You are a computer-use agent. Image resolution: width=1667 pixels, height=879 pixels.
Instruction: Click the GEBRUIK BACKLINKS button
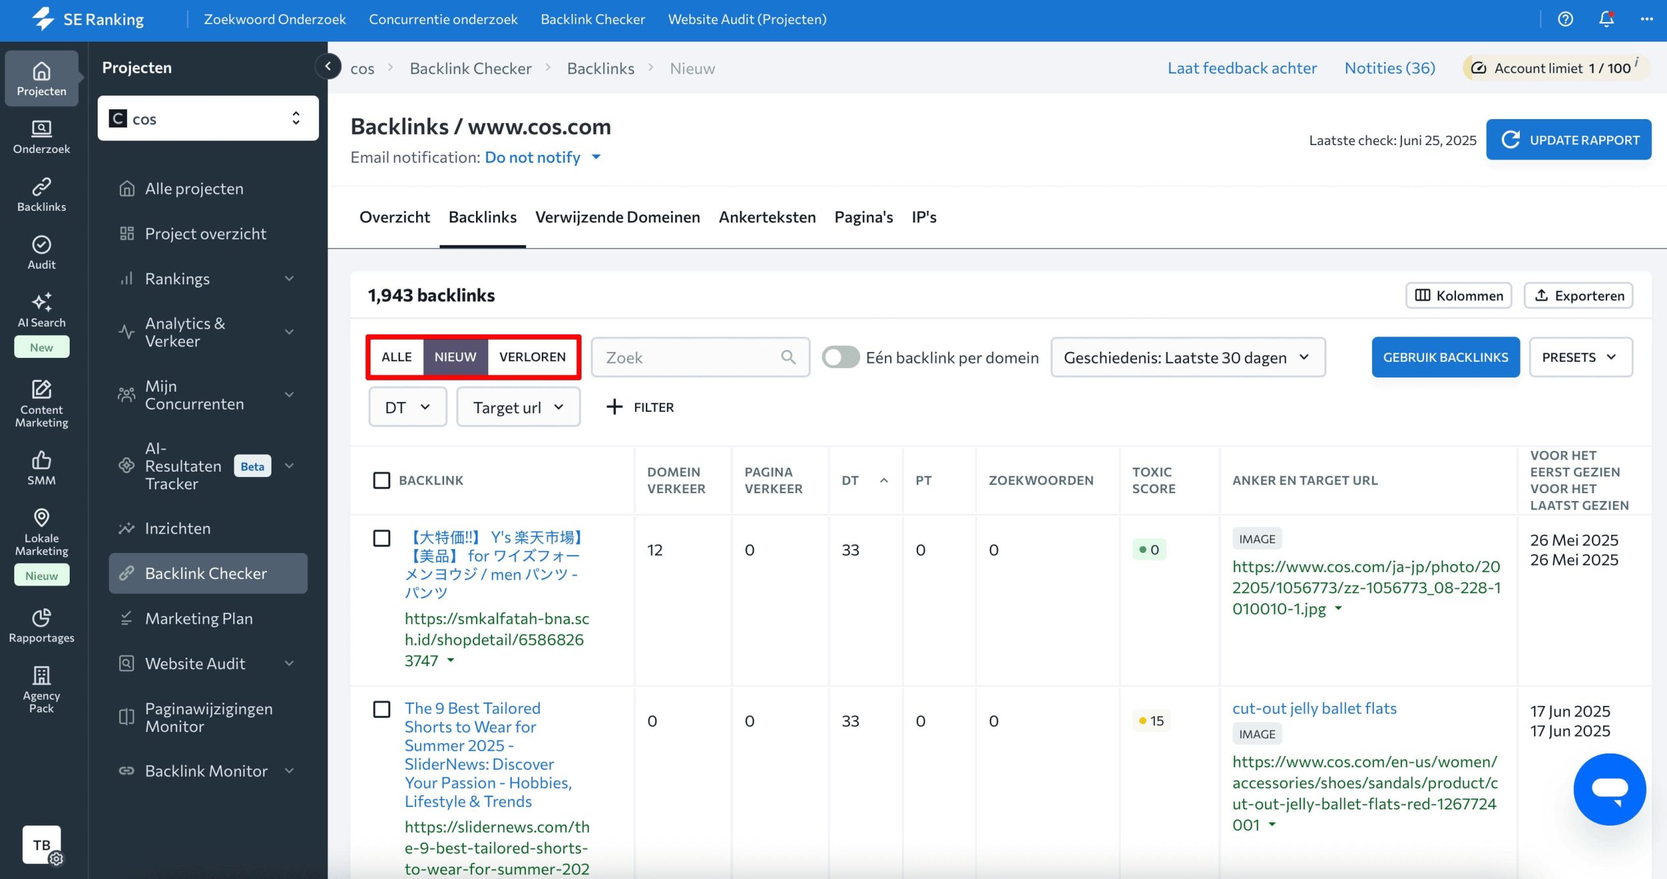pyautogui.click(x=1446, y=357)
